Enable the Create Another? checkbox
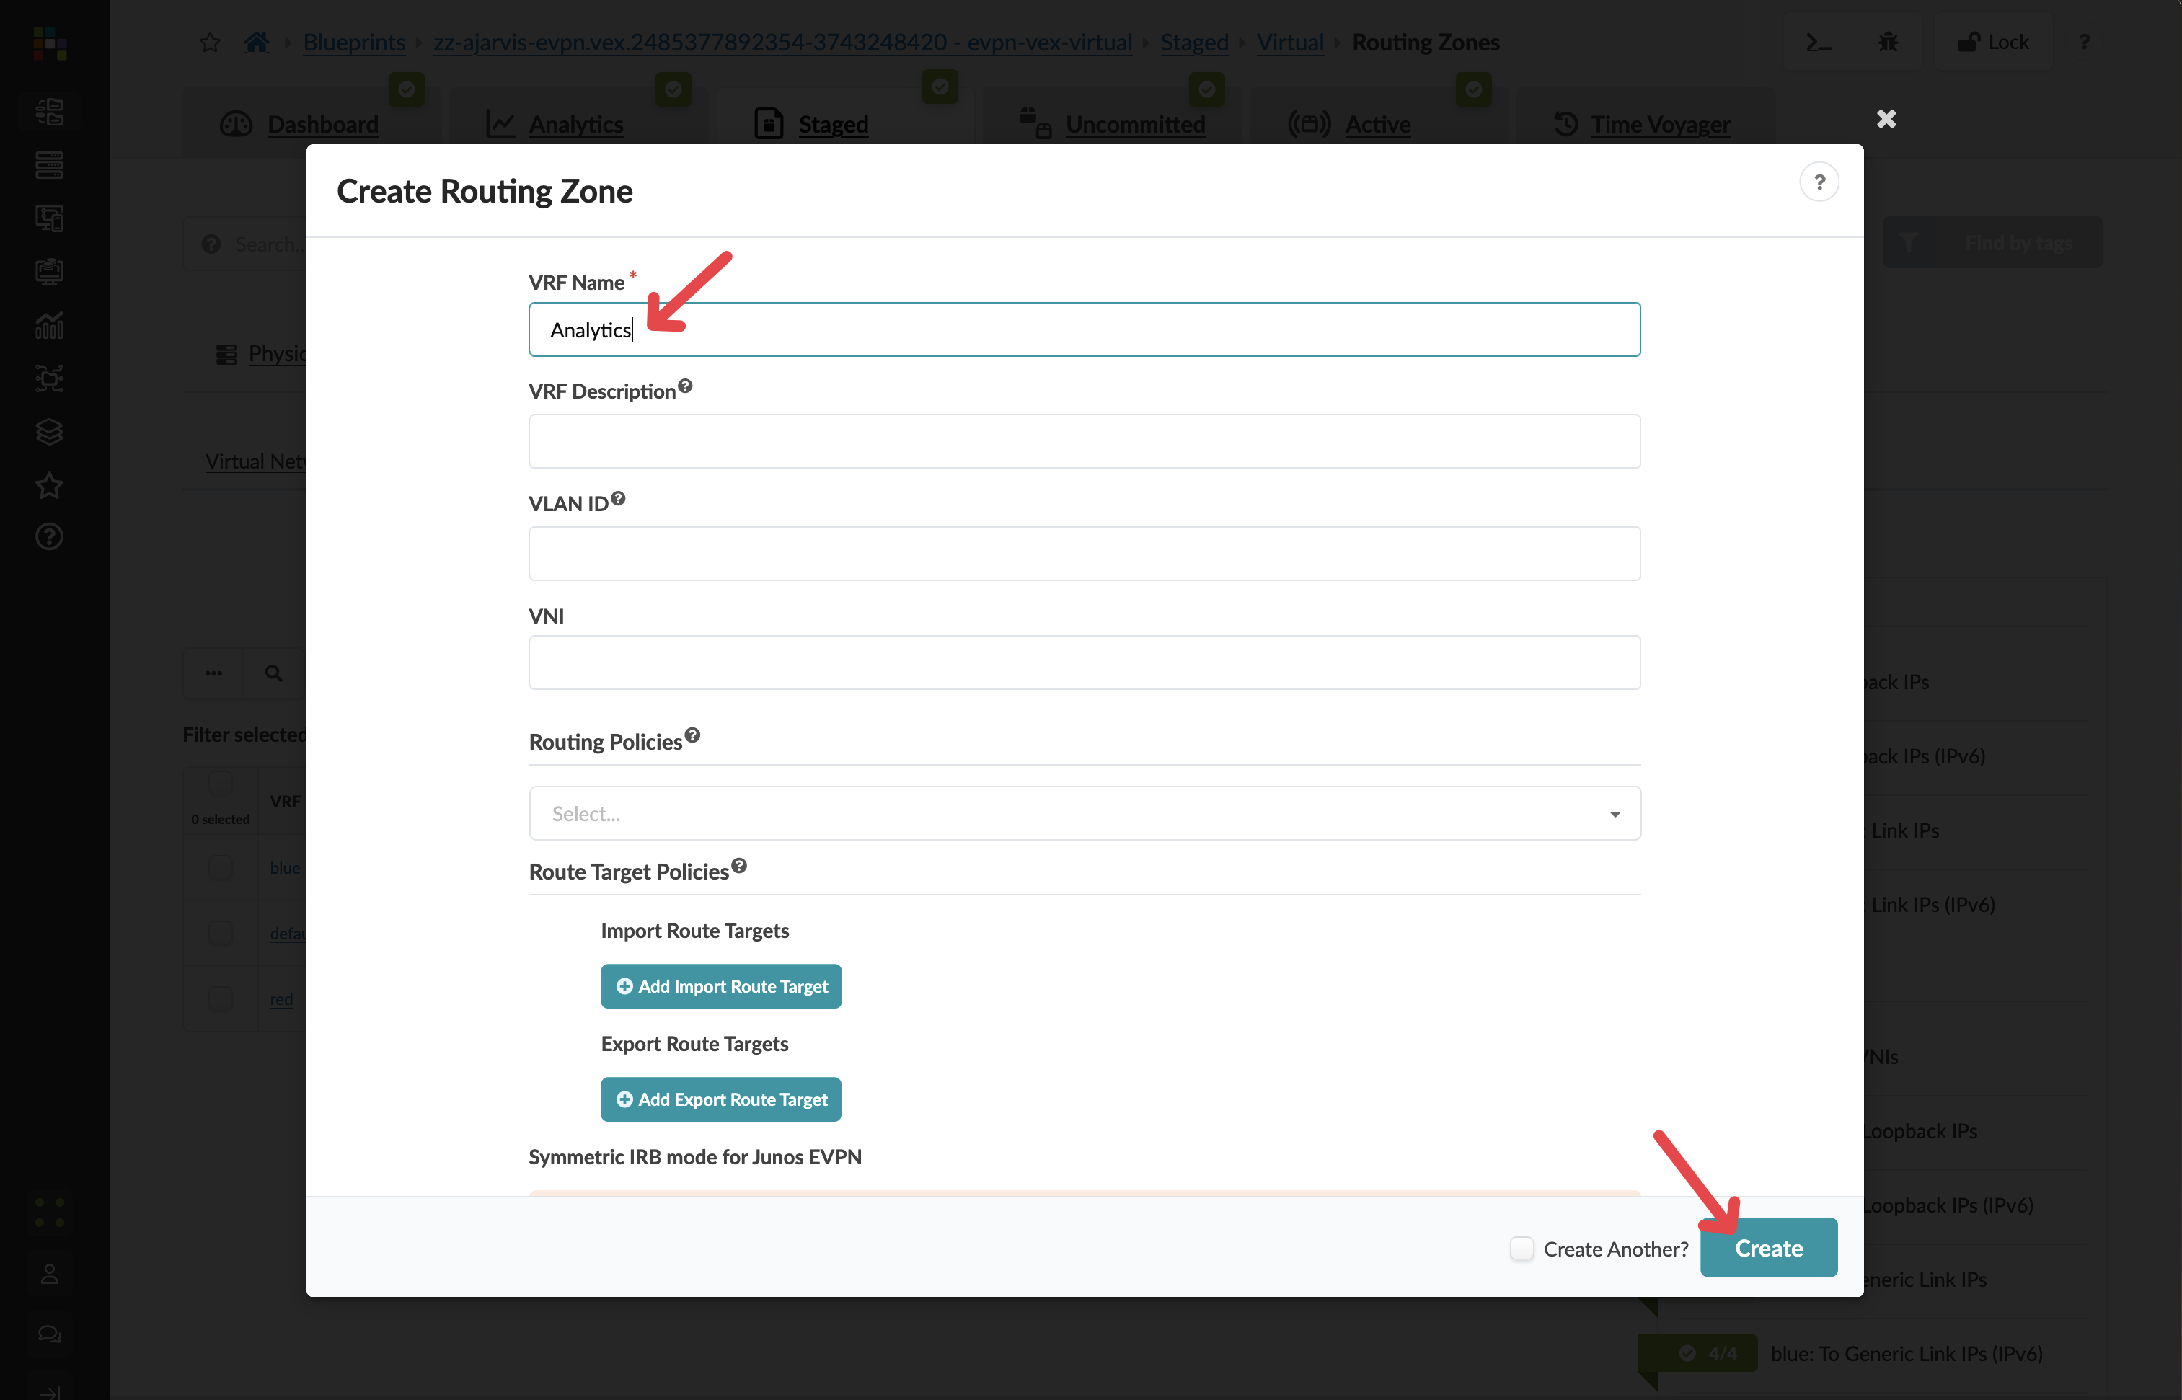The width and height of the screenshot is (2182, 1400). 1521,1248
